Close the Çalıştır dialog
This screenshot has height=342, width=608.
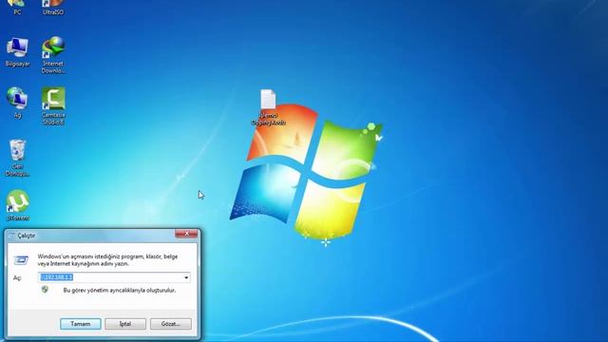pyautogui.click(x=186, y=234)
